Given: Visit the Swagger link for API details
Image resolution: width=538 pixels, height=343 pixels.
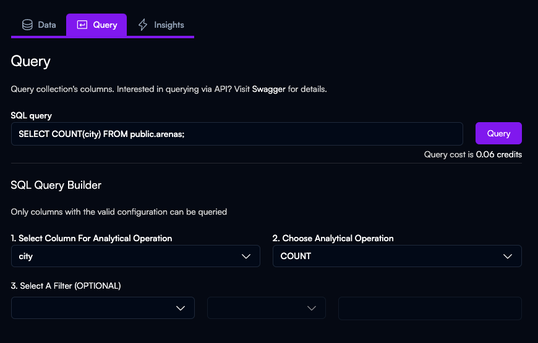Looking at the screenshot, I should pyautogui.click(x=268, y=89).
